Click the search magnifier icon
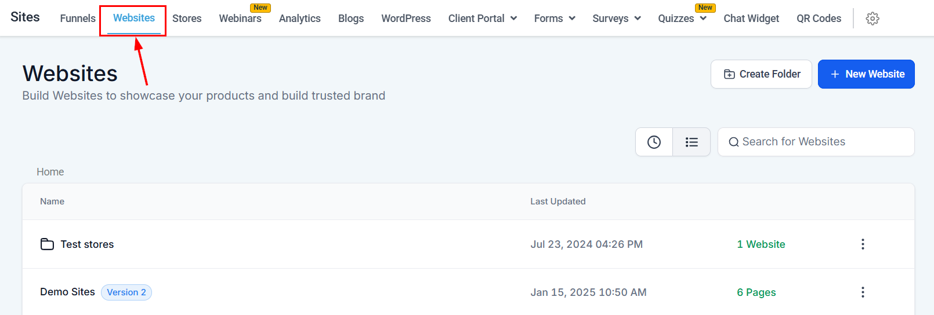 coord(734,142)
